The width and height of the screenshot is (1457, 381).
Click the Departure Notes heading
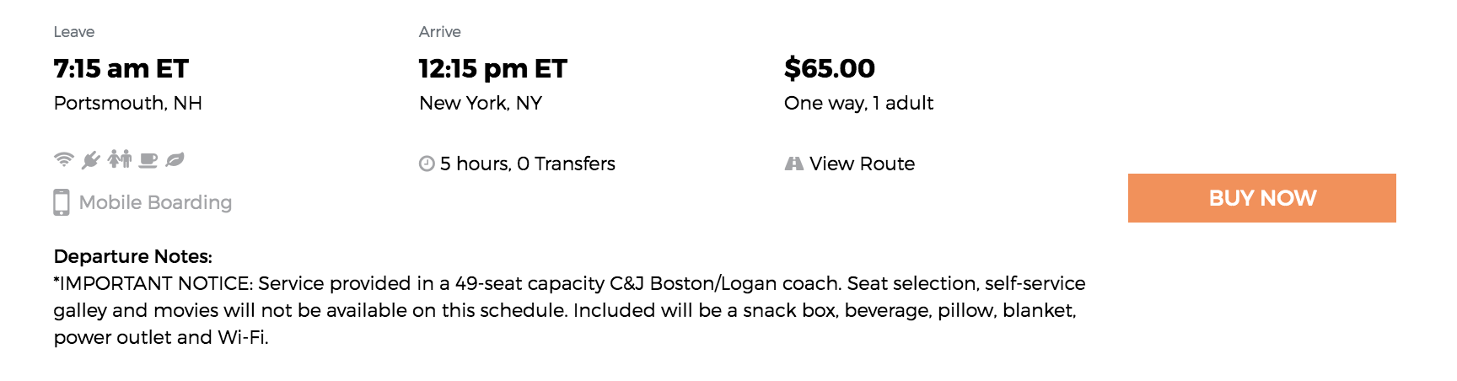(133, 256)
